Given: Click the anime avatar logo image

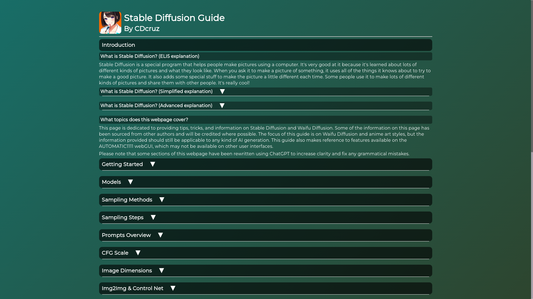Looking at the screenshot, I should (x=110, y=23).
